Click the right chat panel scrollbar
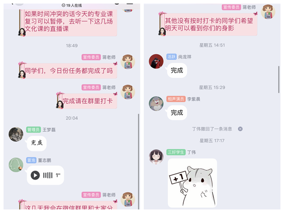This screenshot has width=284, height=213. pos(279,80)
